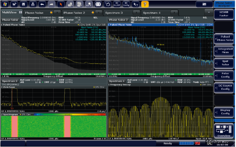The height and width of the screenshot is (147, 236).
Task: Close the Spectrum 4 tab
Action: coord(174,13)
